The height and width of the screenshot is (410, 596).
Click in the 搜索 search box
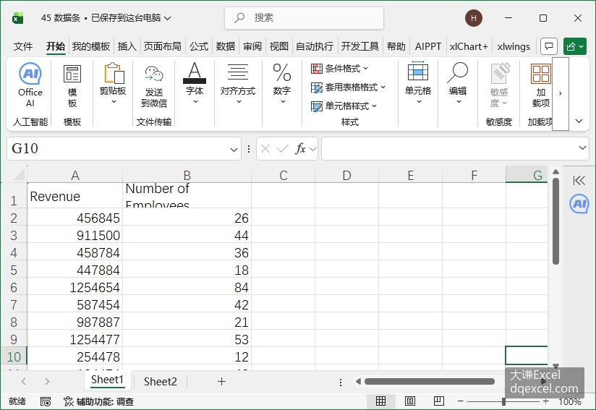click(x=304, y=18)
